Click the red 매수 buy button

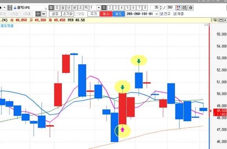pos(106,14)
